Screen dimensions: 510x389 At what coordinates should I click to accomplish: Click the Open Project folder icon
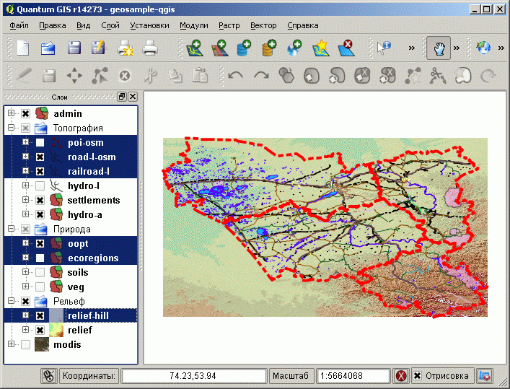click(48, 48)
